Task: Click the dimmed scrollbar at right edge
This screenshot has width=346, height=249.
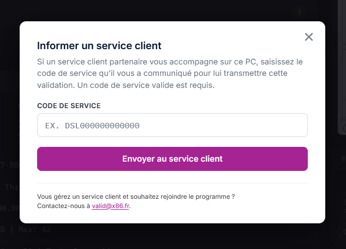Action: pyautogui.click(x=342, y=66)
